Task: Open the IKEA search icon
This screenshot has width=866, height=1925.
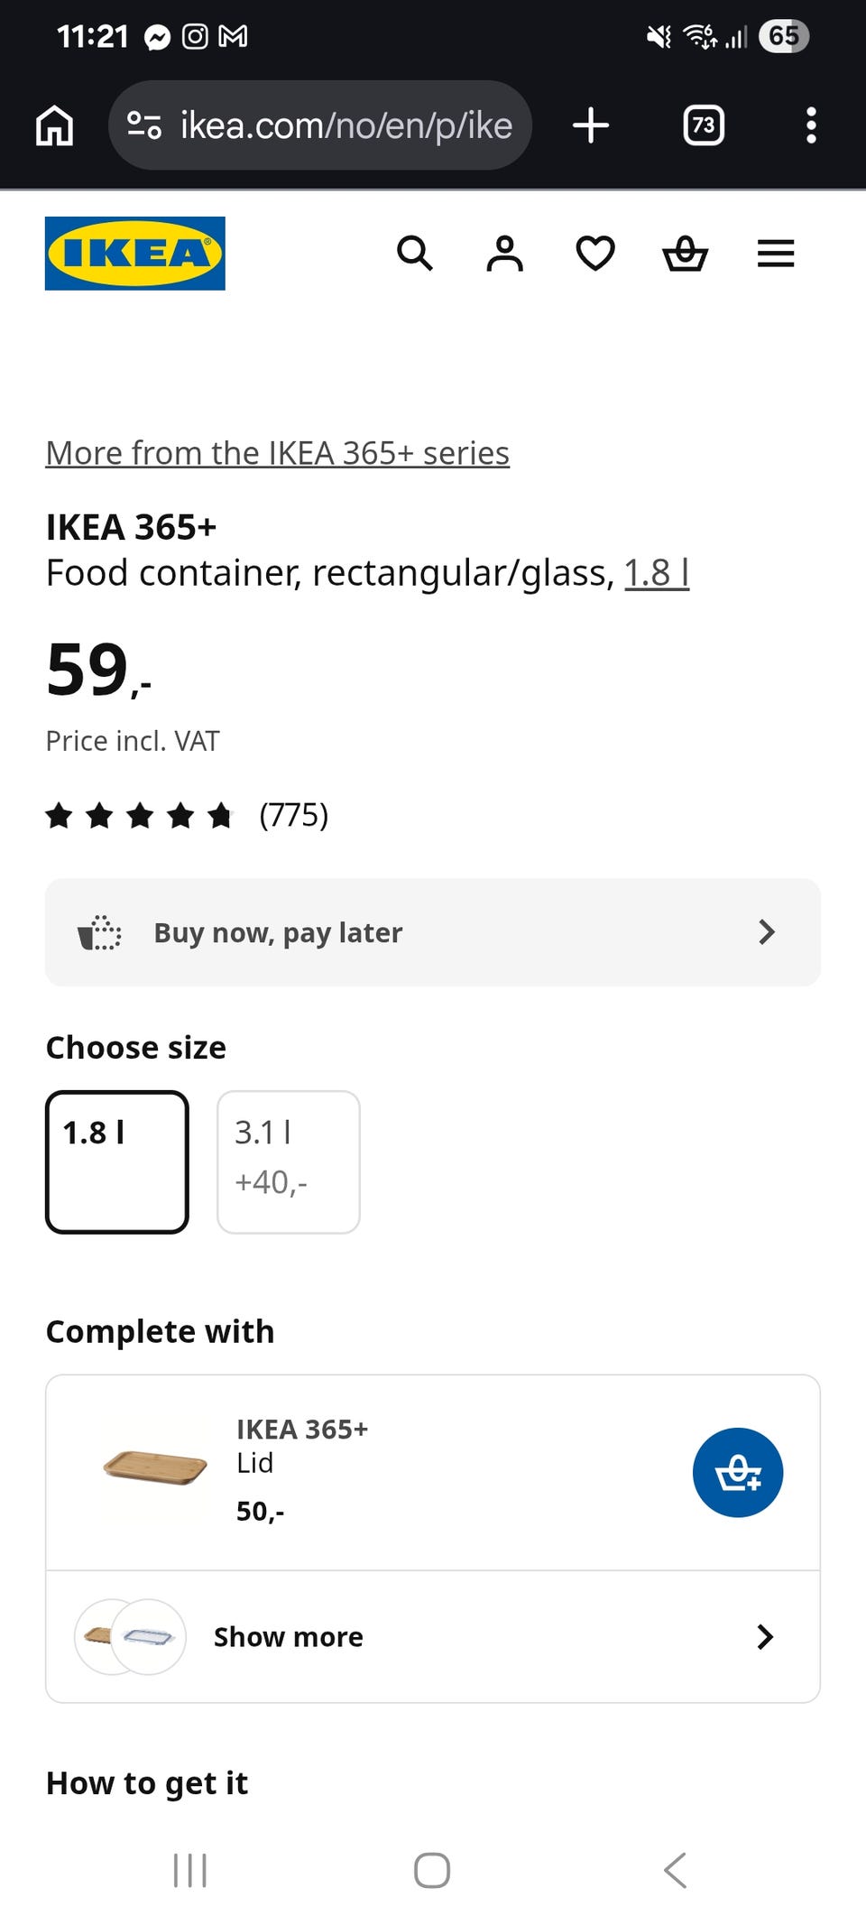Action: pos(415,254)
